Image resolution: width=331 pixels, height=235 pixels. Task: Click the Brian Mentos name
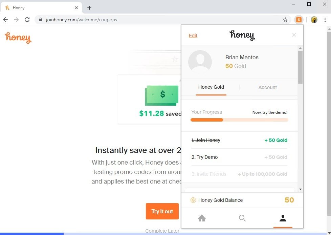(x=242, y=57)
